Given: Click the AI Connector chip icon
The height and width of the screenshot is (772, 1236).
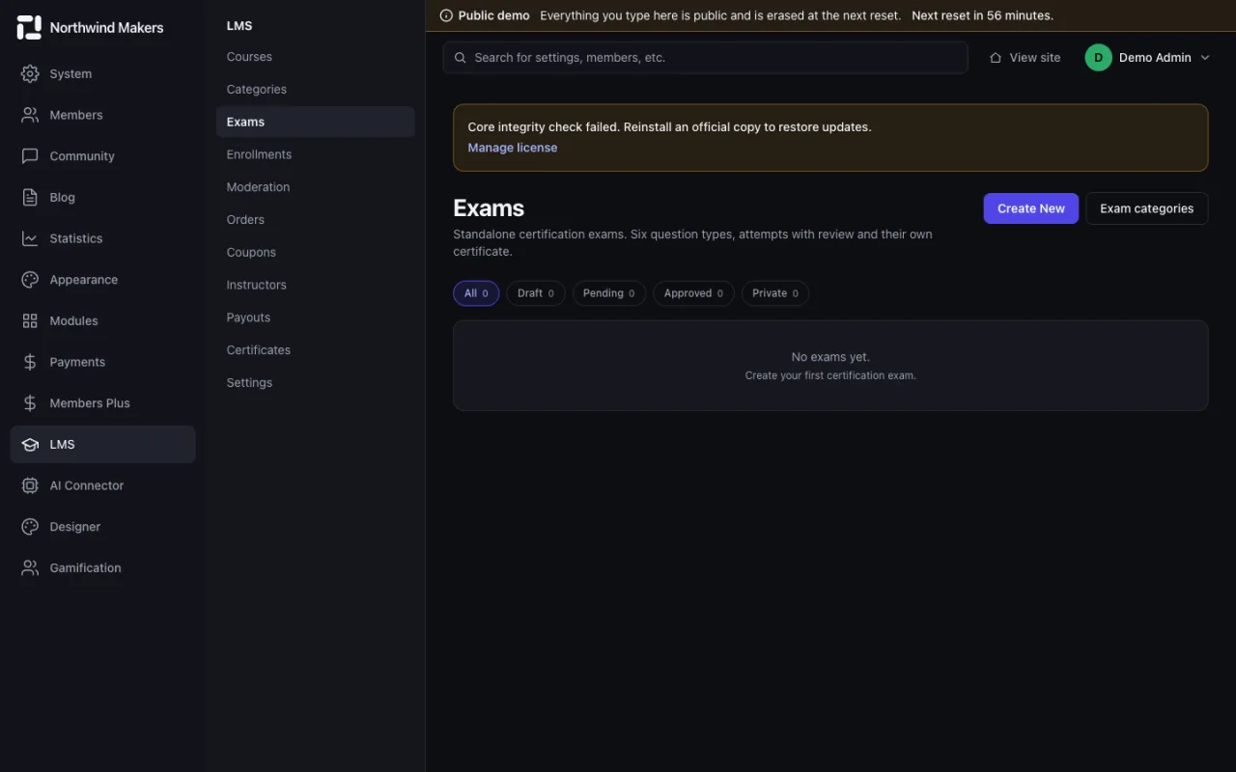Looking at the screenshot, I should click(30, 485).
